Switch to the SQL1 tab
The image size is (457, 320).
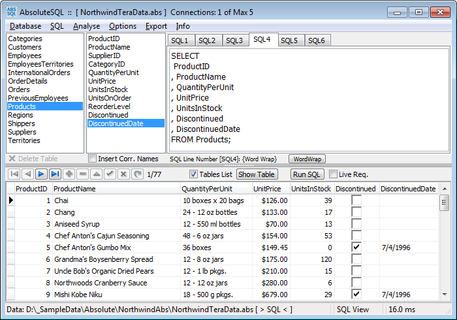pos(180,40)
